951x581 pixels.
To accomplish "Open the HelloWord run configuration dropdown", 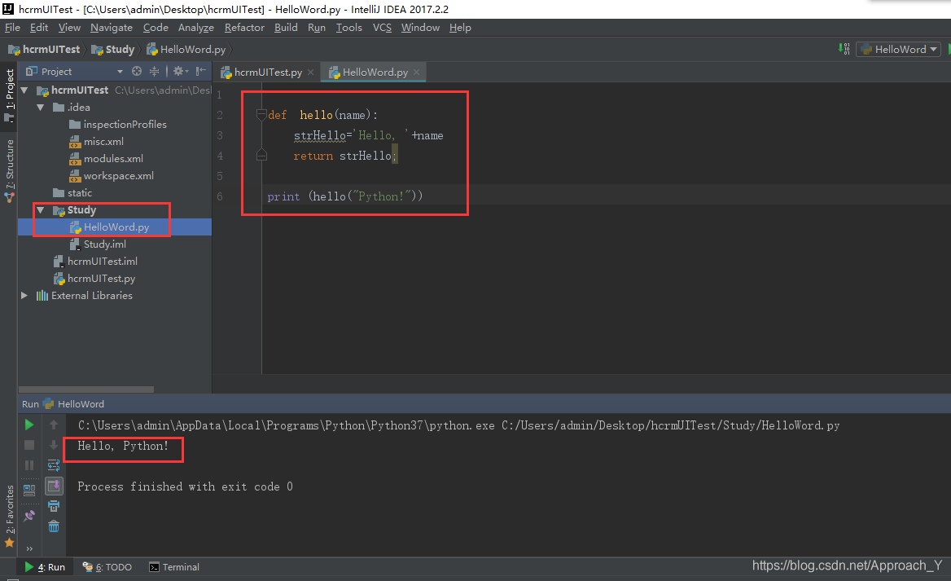I will [x=898, y=49].
